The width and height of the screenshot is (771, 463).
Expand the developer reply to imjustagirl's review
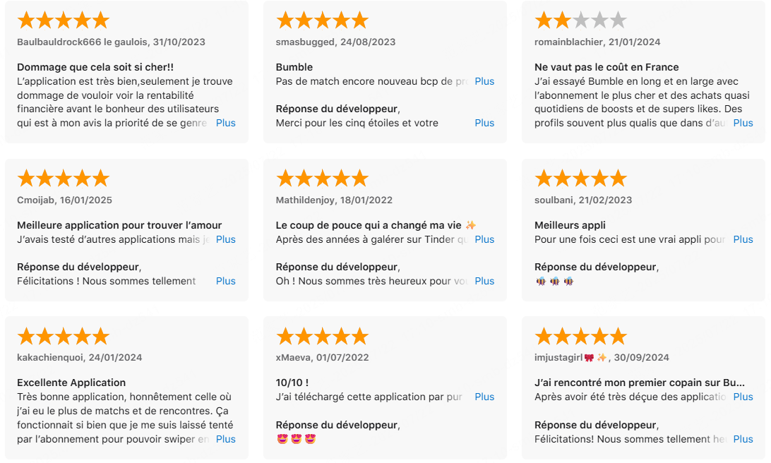pyautogui.click(x=743, y=439)
